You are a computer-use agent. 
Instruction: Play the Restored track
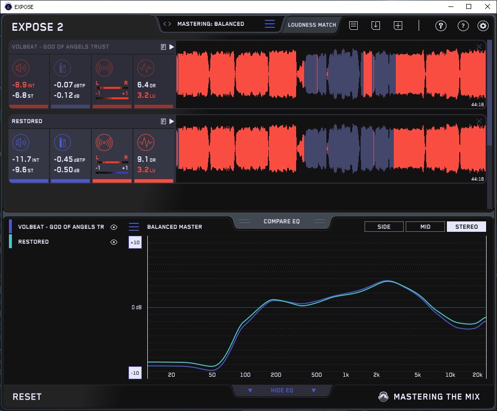(172, 122)
